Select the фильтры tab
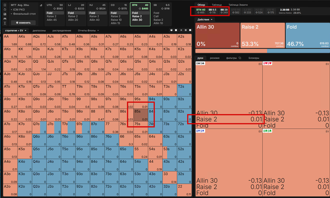 (x=231, y=58)
